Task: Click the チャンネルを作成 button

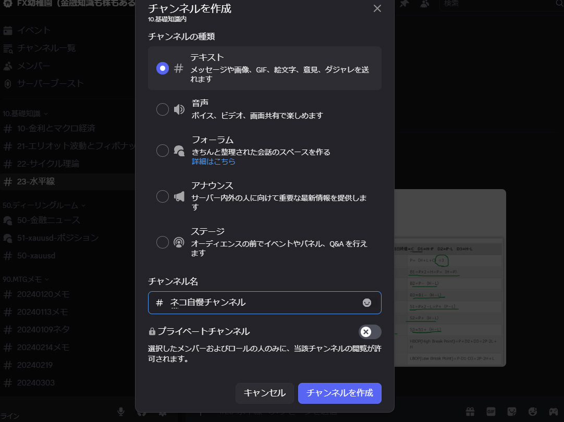Action: pyautogui.click(x=339, y=393)
